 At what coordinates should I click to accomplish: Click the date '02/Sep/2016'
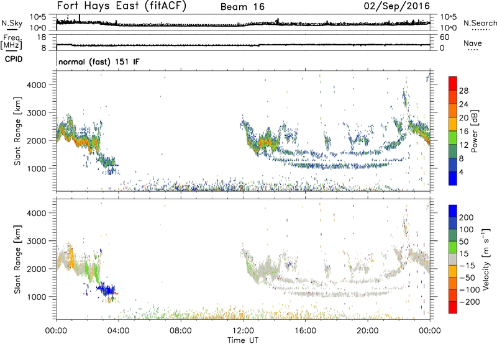point(397,6)
